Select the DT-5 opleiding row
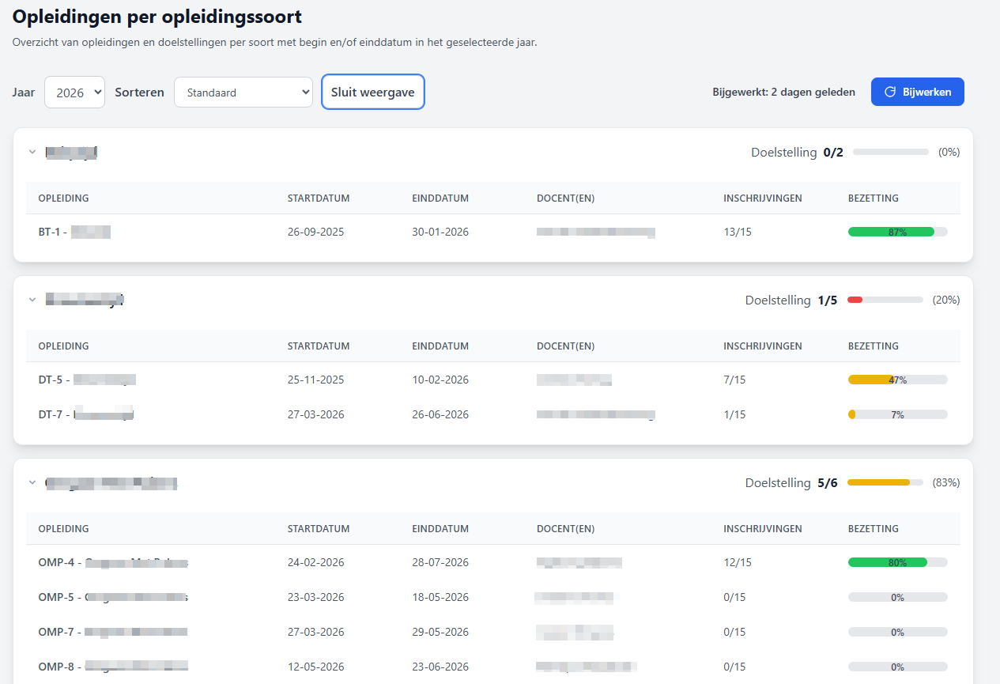The image size is (1000, 684). (87, 380)
